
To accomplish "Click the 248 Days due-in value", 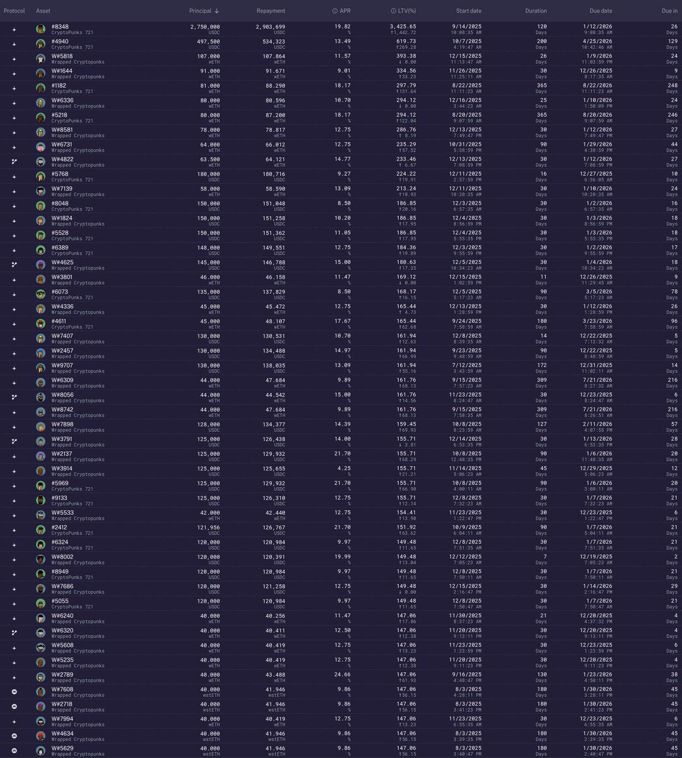I will (672, 88).
